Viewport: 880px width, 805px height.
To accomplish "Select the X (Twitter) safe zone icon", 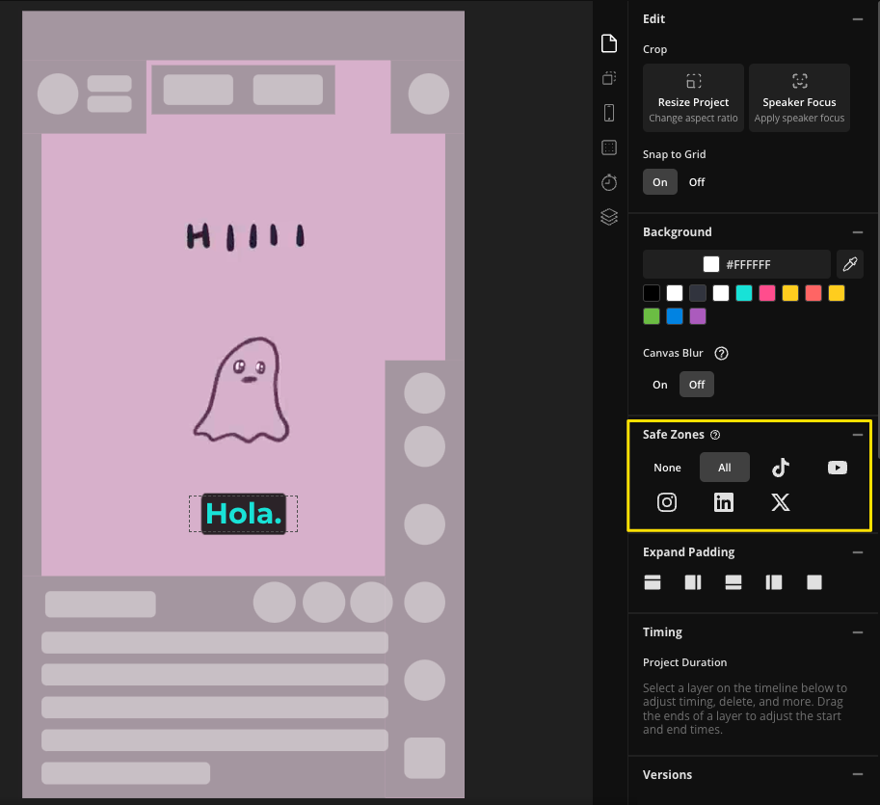I will click(x=781, y=502).
